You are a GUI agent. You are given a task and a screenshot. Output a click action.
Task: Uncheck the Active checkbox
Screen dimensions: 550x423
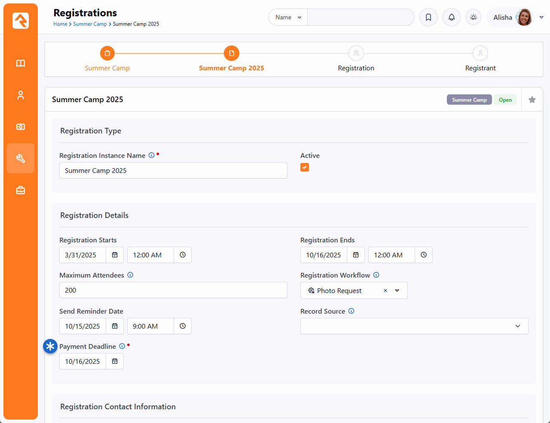click(x=305, y=167)
